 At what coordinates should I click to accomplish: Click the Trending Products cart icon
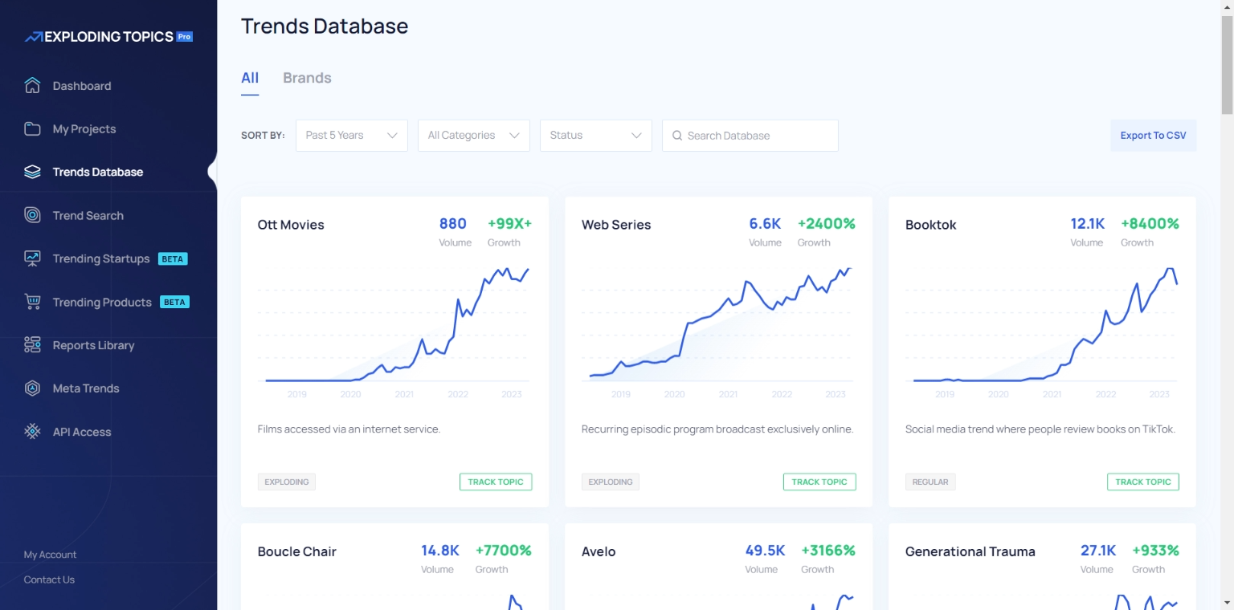(32, 302)
